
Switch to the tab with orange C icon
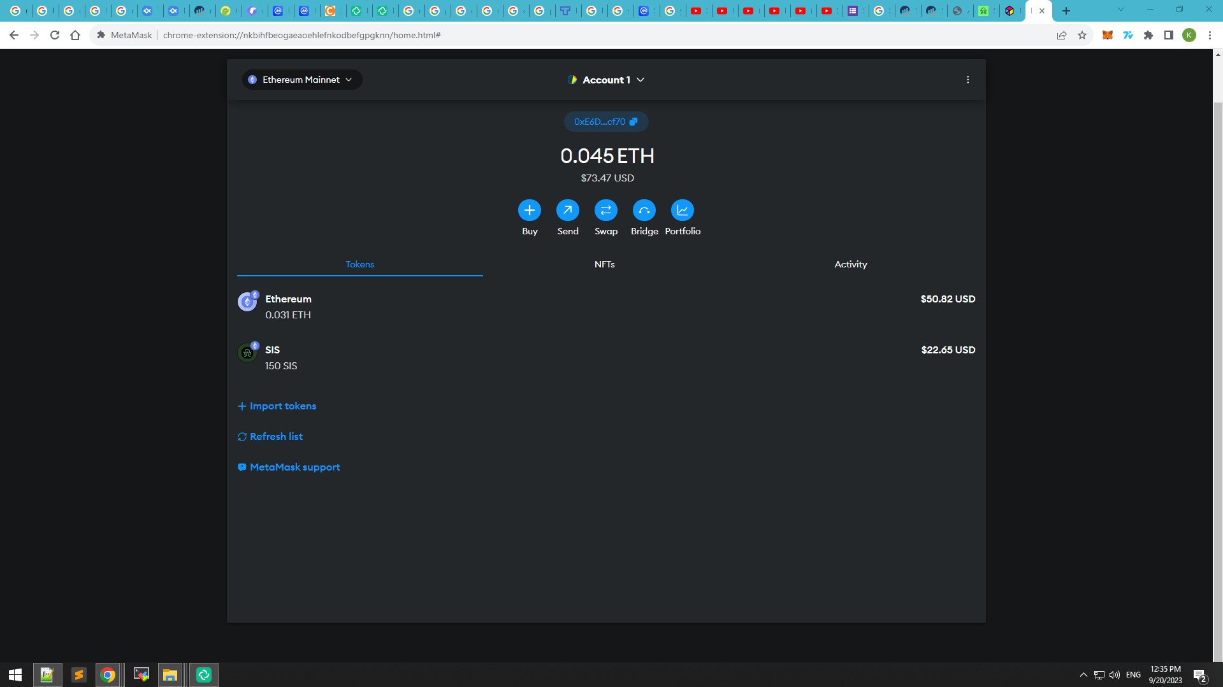coord(329,11)
